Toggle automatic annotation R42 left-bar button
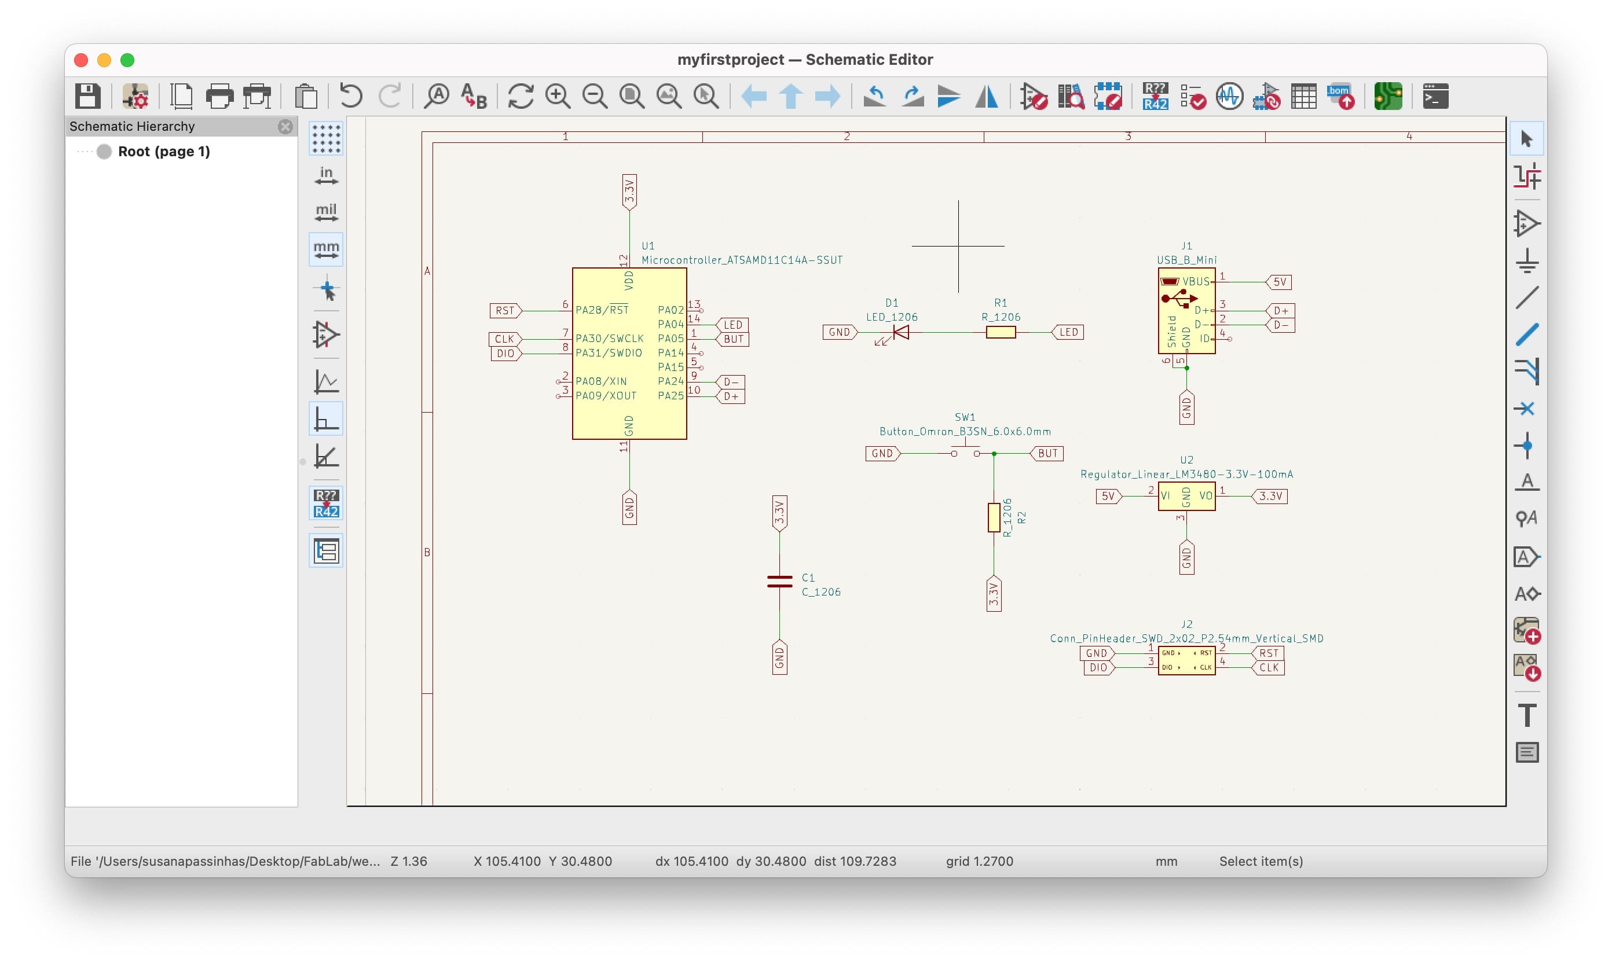Viewport: 1612px width, 963px height. click(x=326, y=503)
